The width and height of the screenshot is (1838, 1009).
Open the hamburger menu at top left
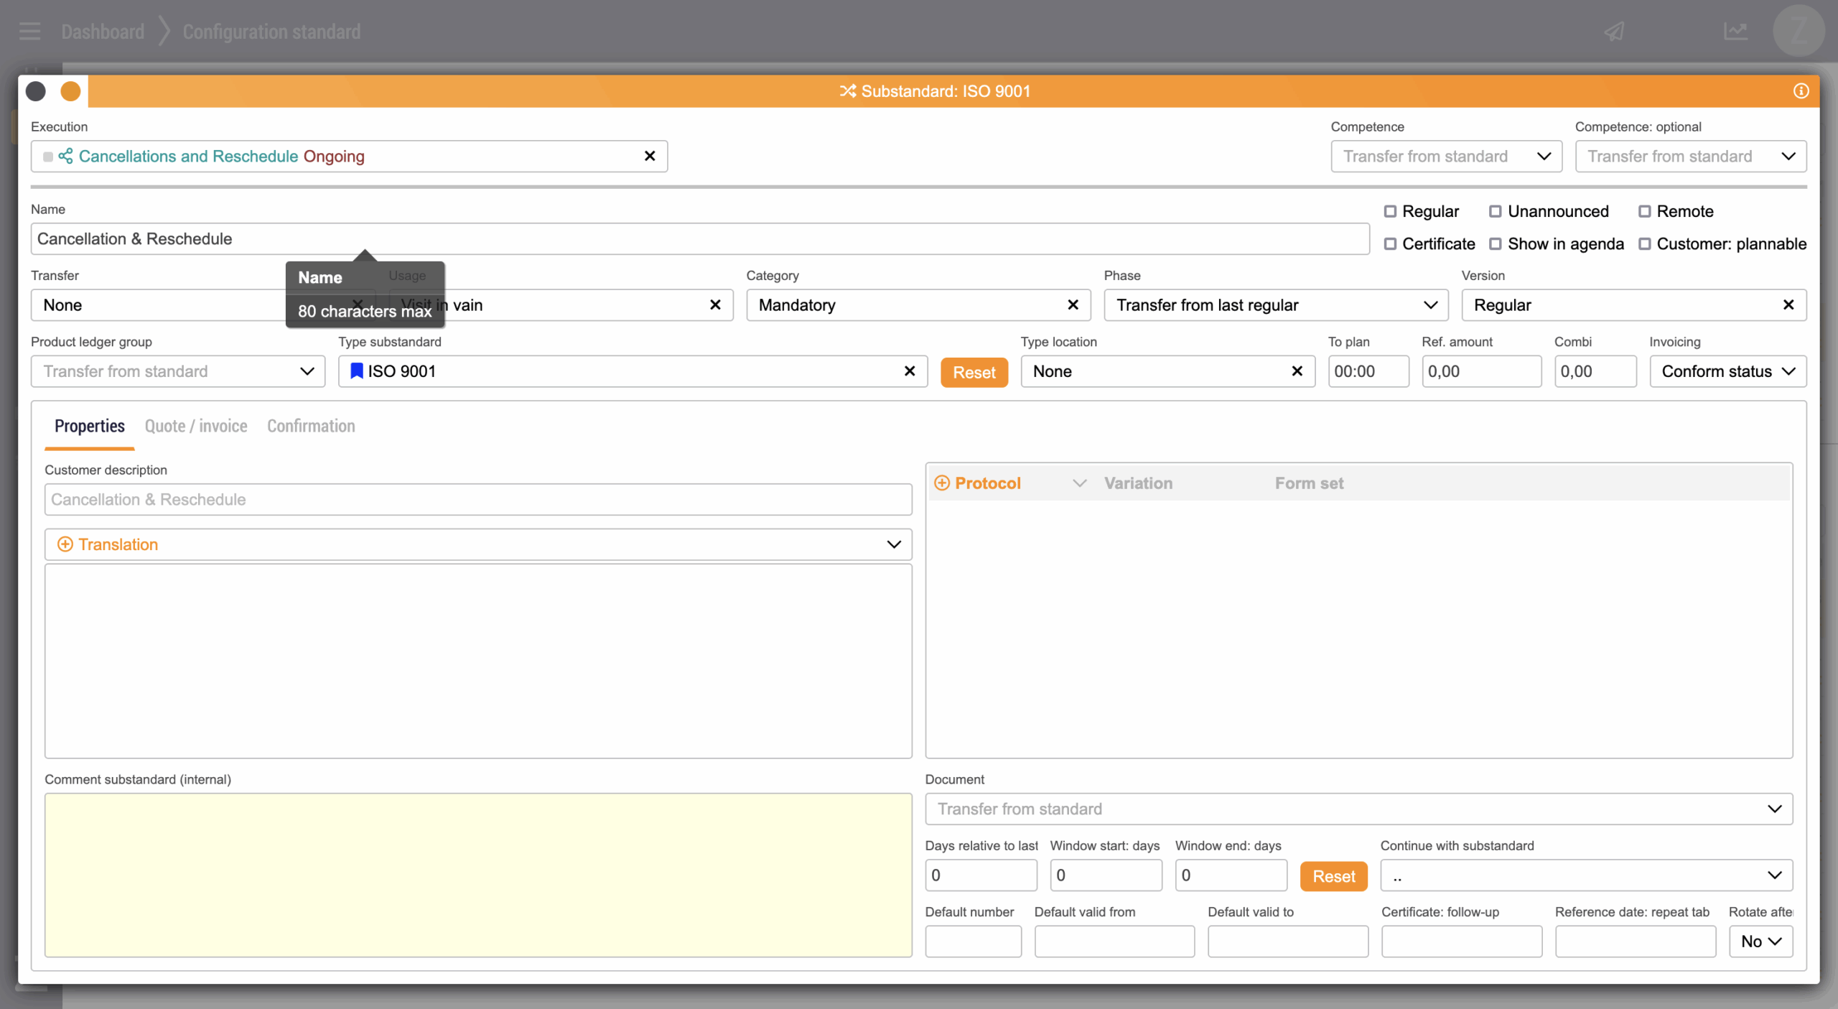tap(30, 32)
